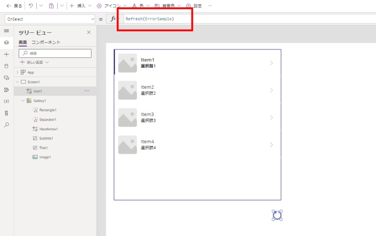376x236 pixels.
Task: Open the more options ellipsis for Icon1
Action: click(87, 91)
